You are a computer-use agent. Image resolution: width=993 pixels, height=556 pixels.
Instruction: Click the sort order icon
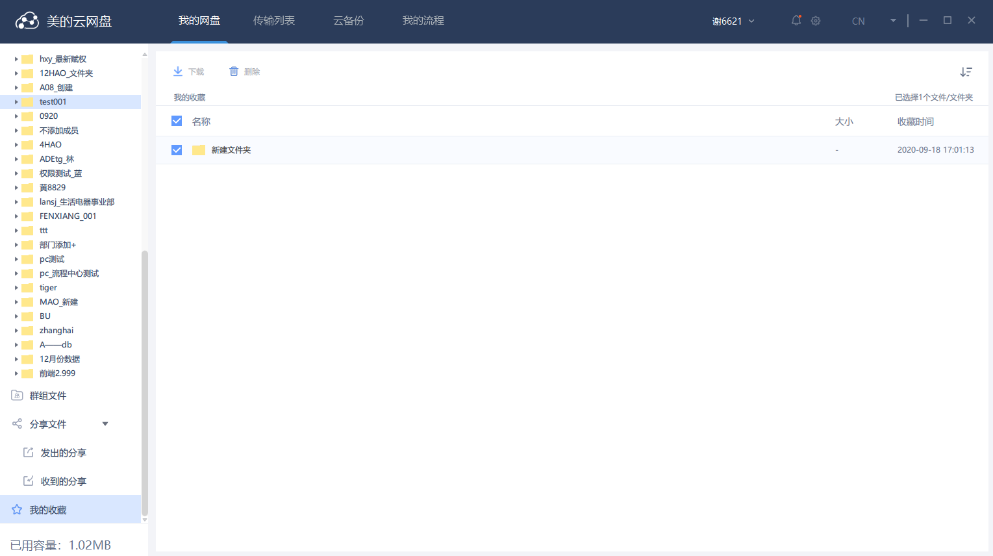tap(966, 72)
